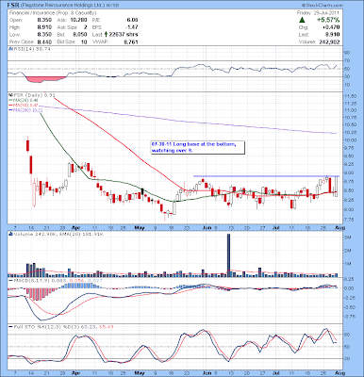This screenshot has height=377, width=364.
Task: Click the Friday 29-Jul-2011 date
Action: 318,13
